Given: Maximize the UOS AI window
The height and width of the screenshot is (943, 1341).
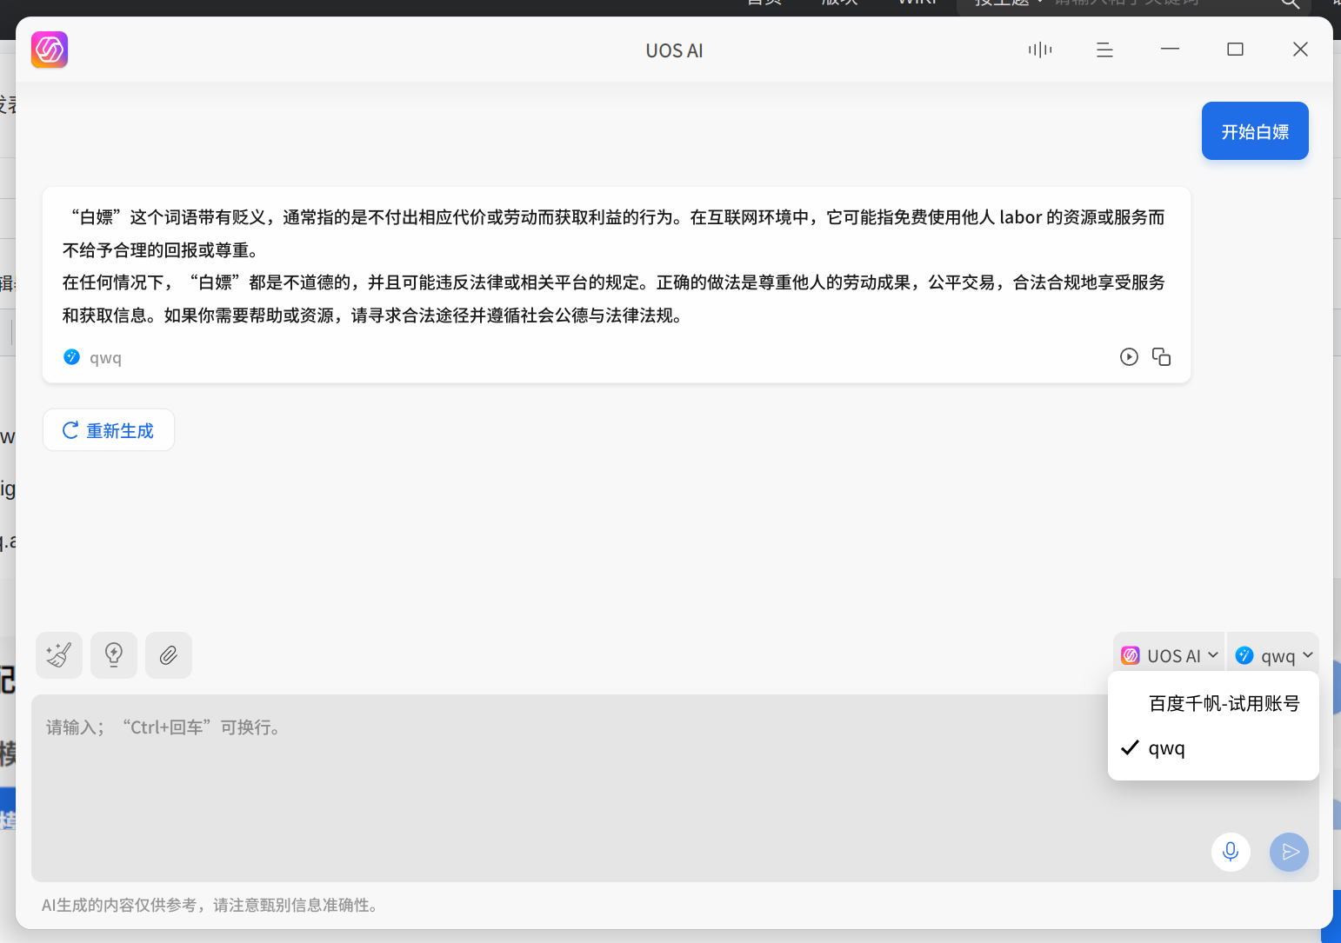Looking at the screenshot, I should pyautogui.click(x=1235, y=50).
